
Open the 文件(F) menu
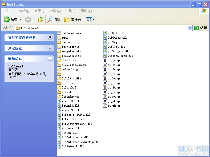pos(9,11)
